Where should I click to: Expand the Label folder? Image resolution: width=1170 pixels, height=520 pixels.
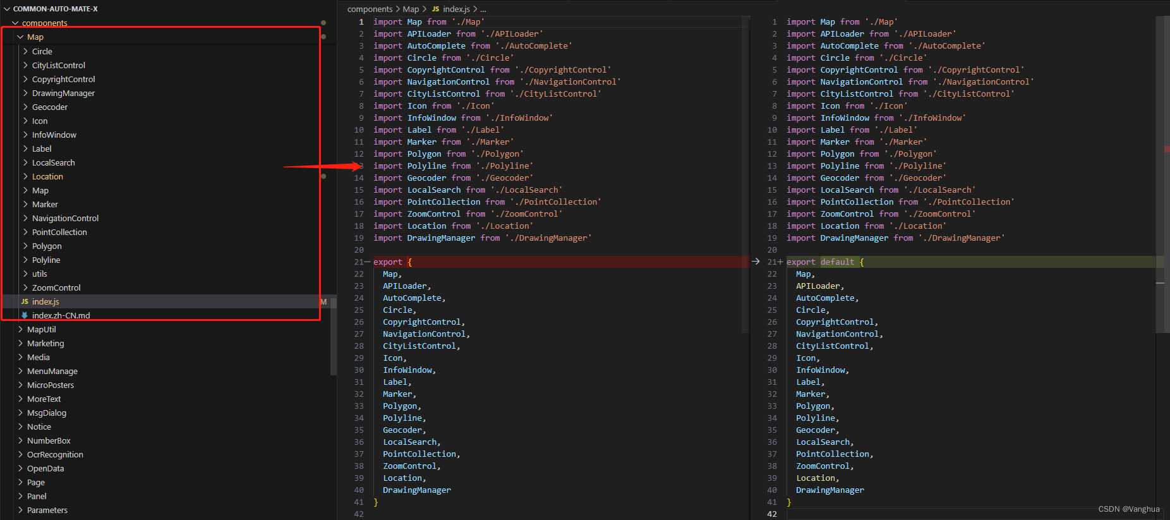click(42, 148)
